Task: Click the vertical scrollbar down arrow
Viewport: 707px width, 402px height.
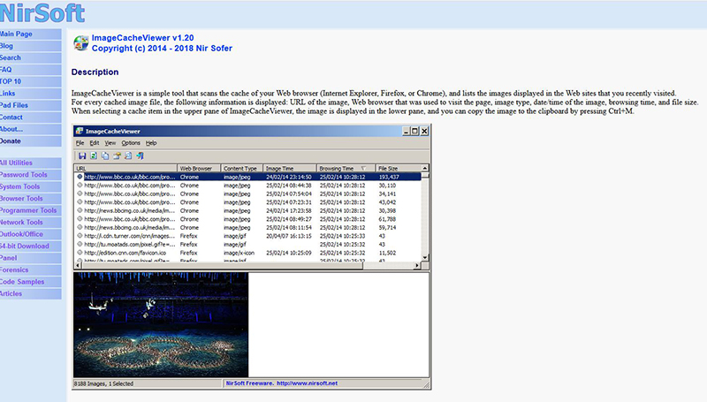Action: pyautogui.click(x=425, y=257)
